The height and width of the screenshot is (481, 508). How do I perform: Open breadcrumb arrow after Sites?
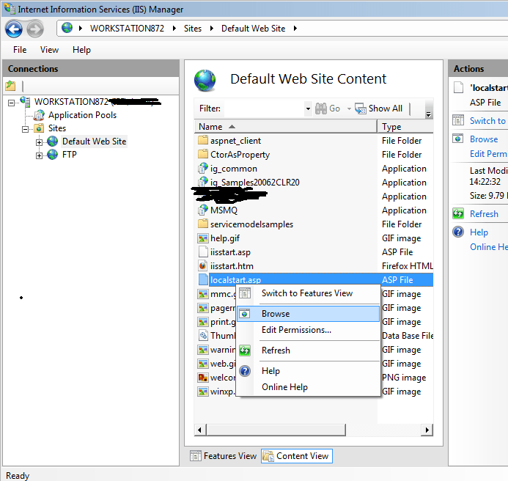(212, 29)
